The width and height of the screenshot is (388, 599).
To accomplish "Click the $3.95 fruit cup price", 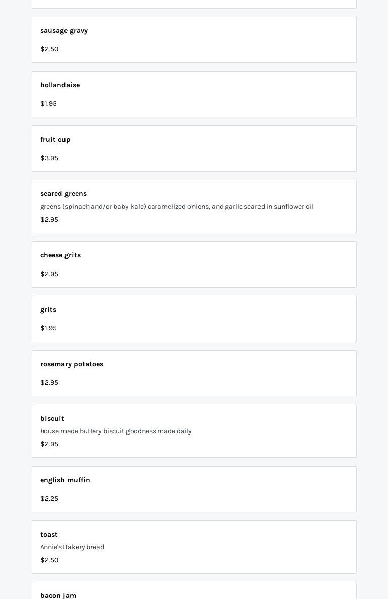I will coord(49,158).
